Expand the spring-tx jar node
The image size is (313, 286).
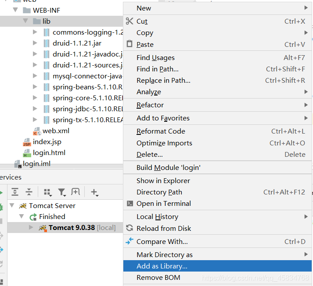point(35,120)
